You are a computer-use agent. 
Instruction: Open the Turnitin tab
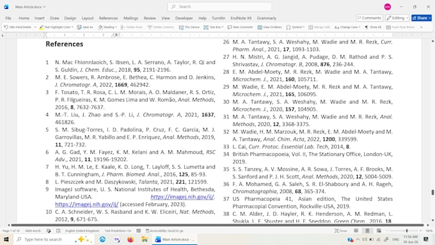[218, 18]
